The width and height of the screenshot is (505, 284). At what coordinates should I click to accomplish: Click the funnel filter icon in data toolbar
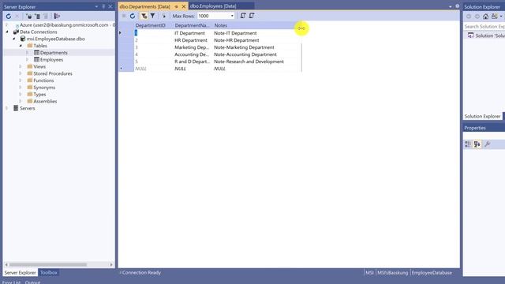coord(152,16)
